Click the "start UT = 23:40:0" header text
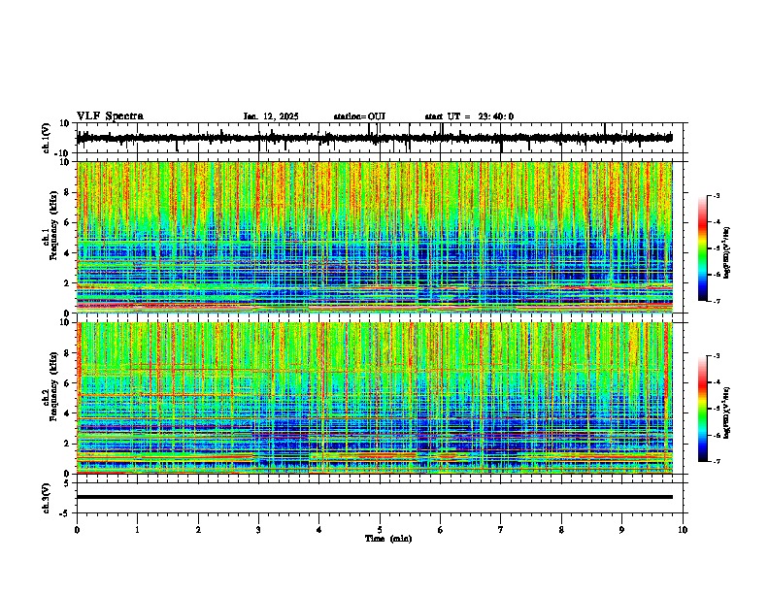 coord(469,116)
